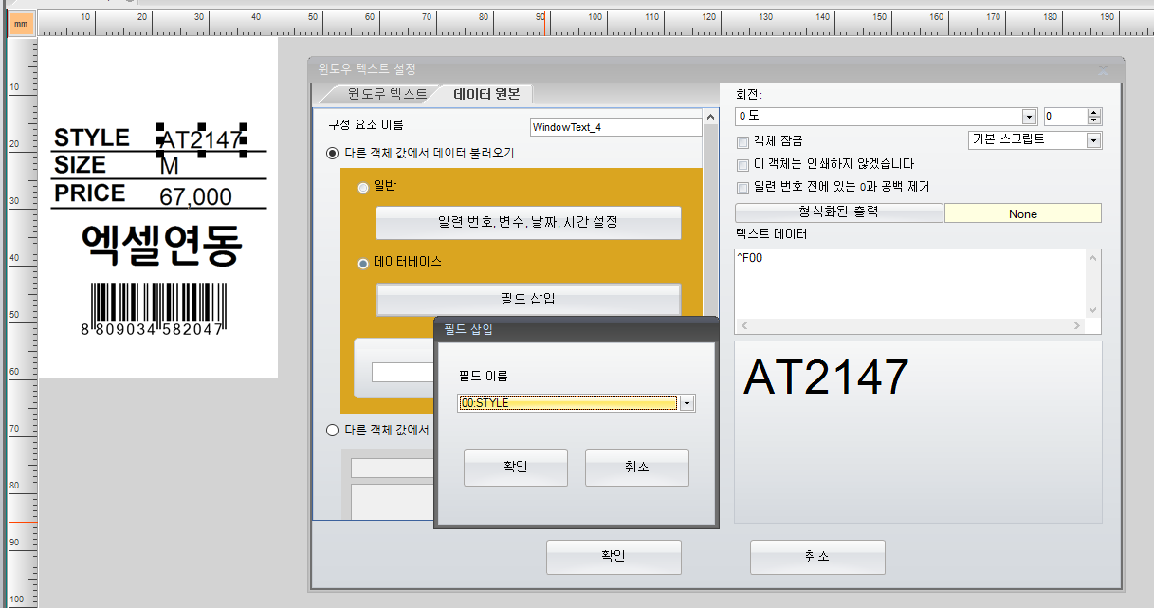This screenshot has width=1154, height=608.
Task: Increase the rotation value spinner
Action: [1094, 113]
